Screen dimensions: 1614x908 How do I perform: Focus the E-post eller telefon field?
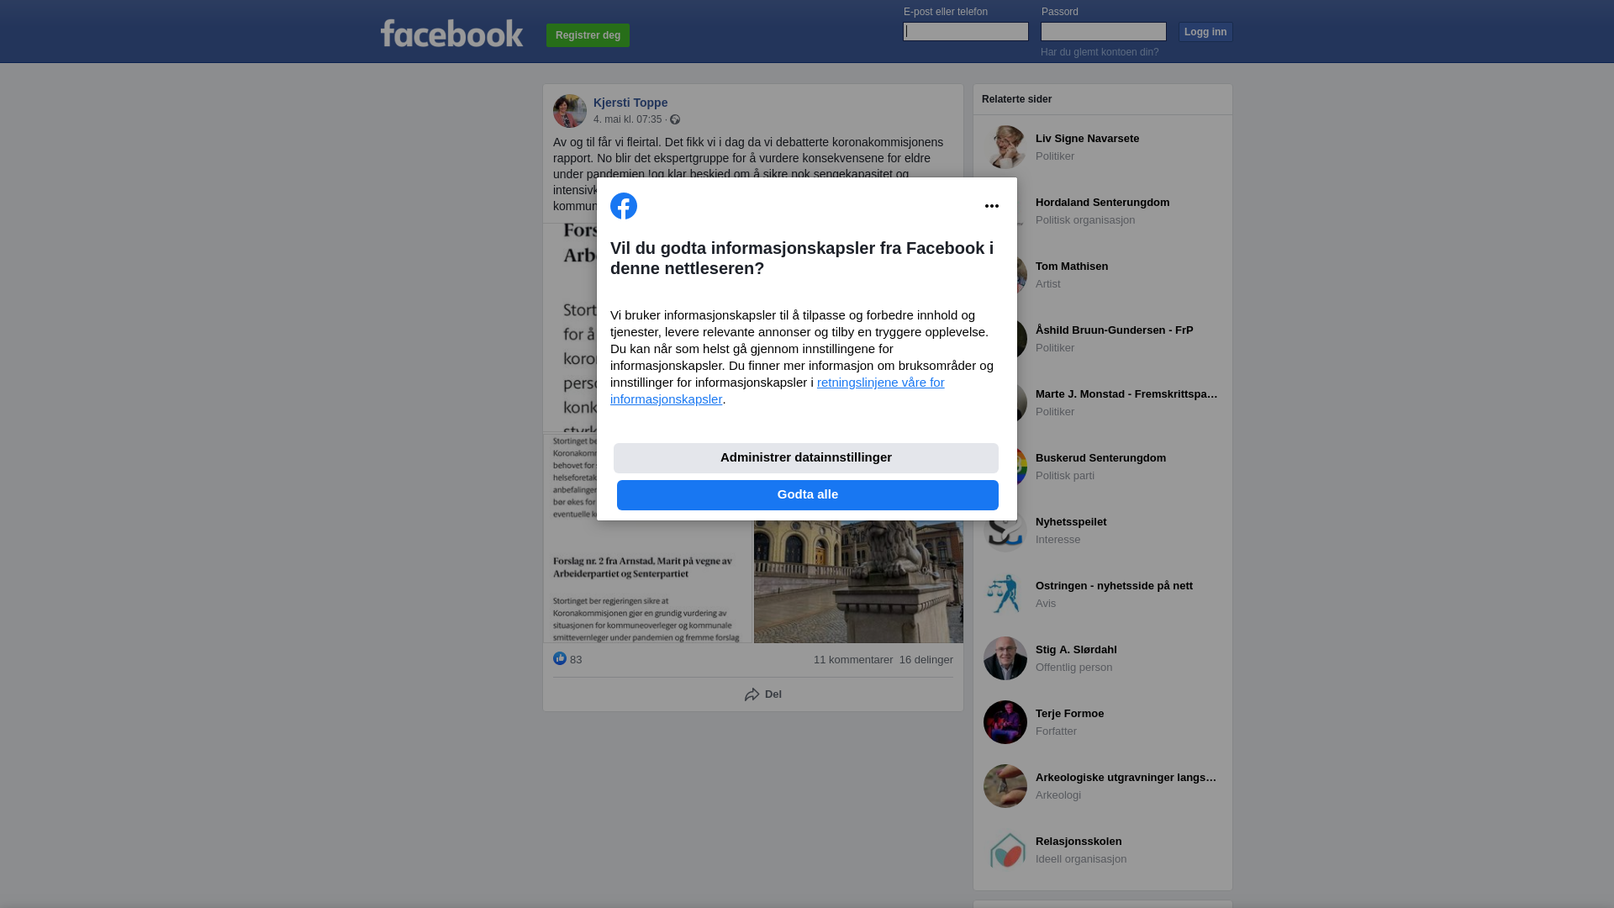click(966, 32)
